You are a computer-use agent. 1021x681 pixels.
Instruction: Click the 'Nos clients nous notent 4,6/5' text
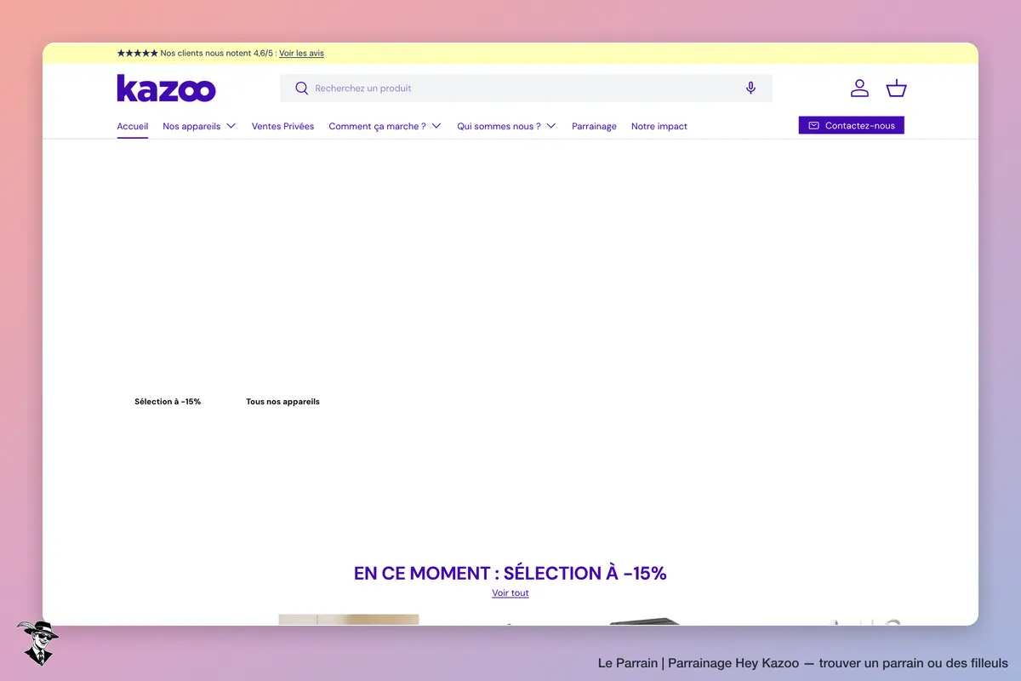tap(217, 53)
